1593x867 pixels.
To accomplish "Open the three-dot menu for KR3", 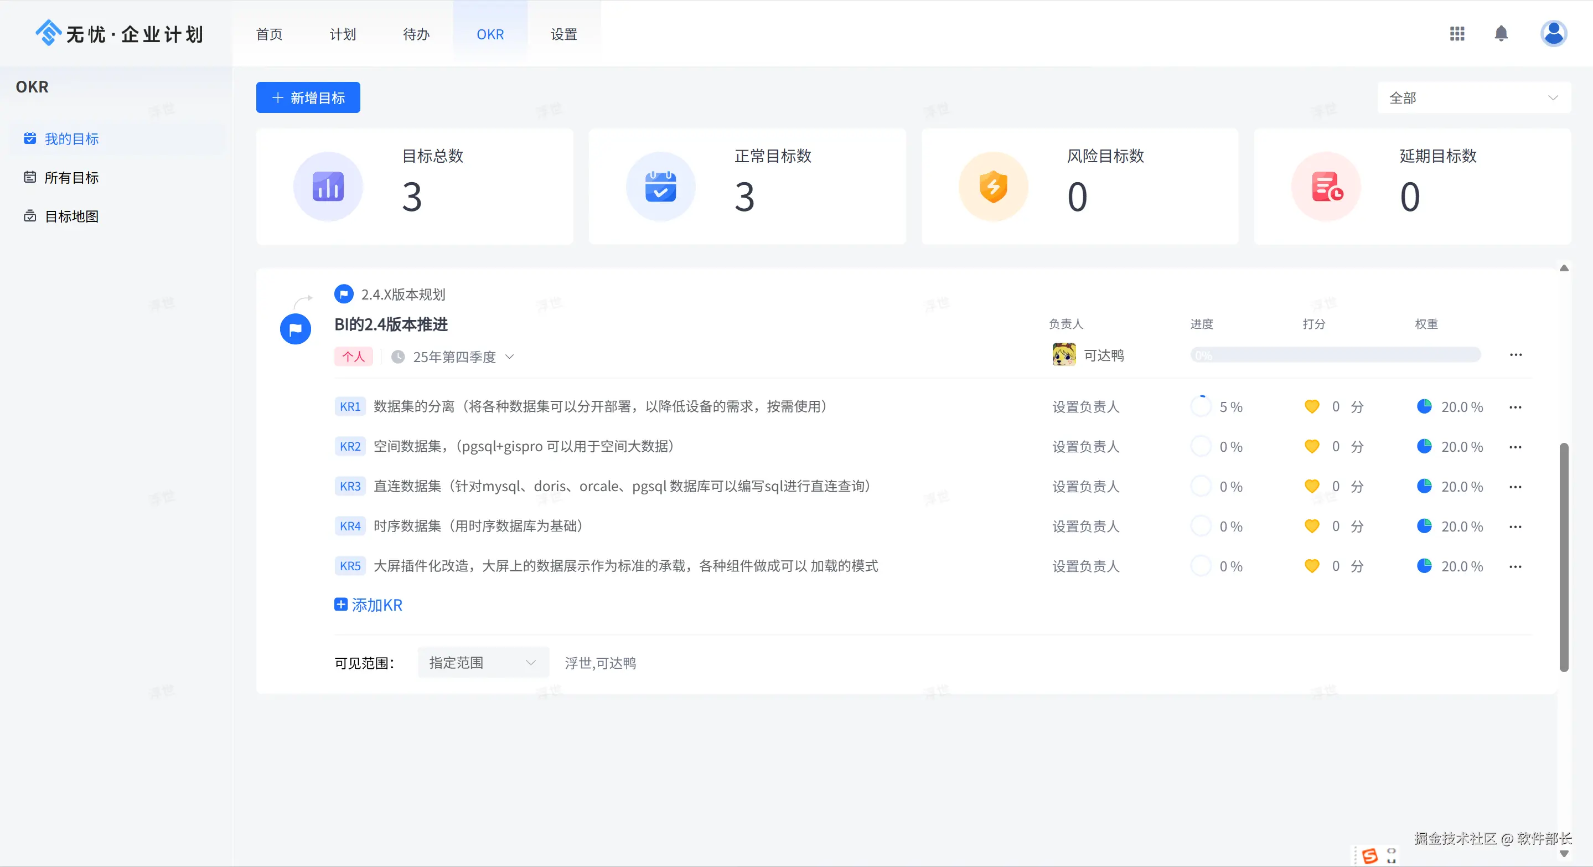I will [1515, 487].
